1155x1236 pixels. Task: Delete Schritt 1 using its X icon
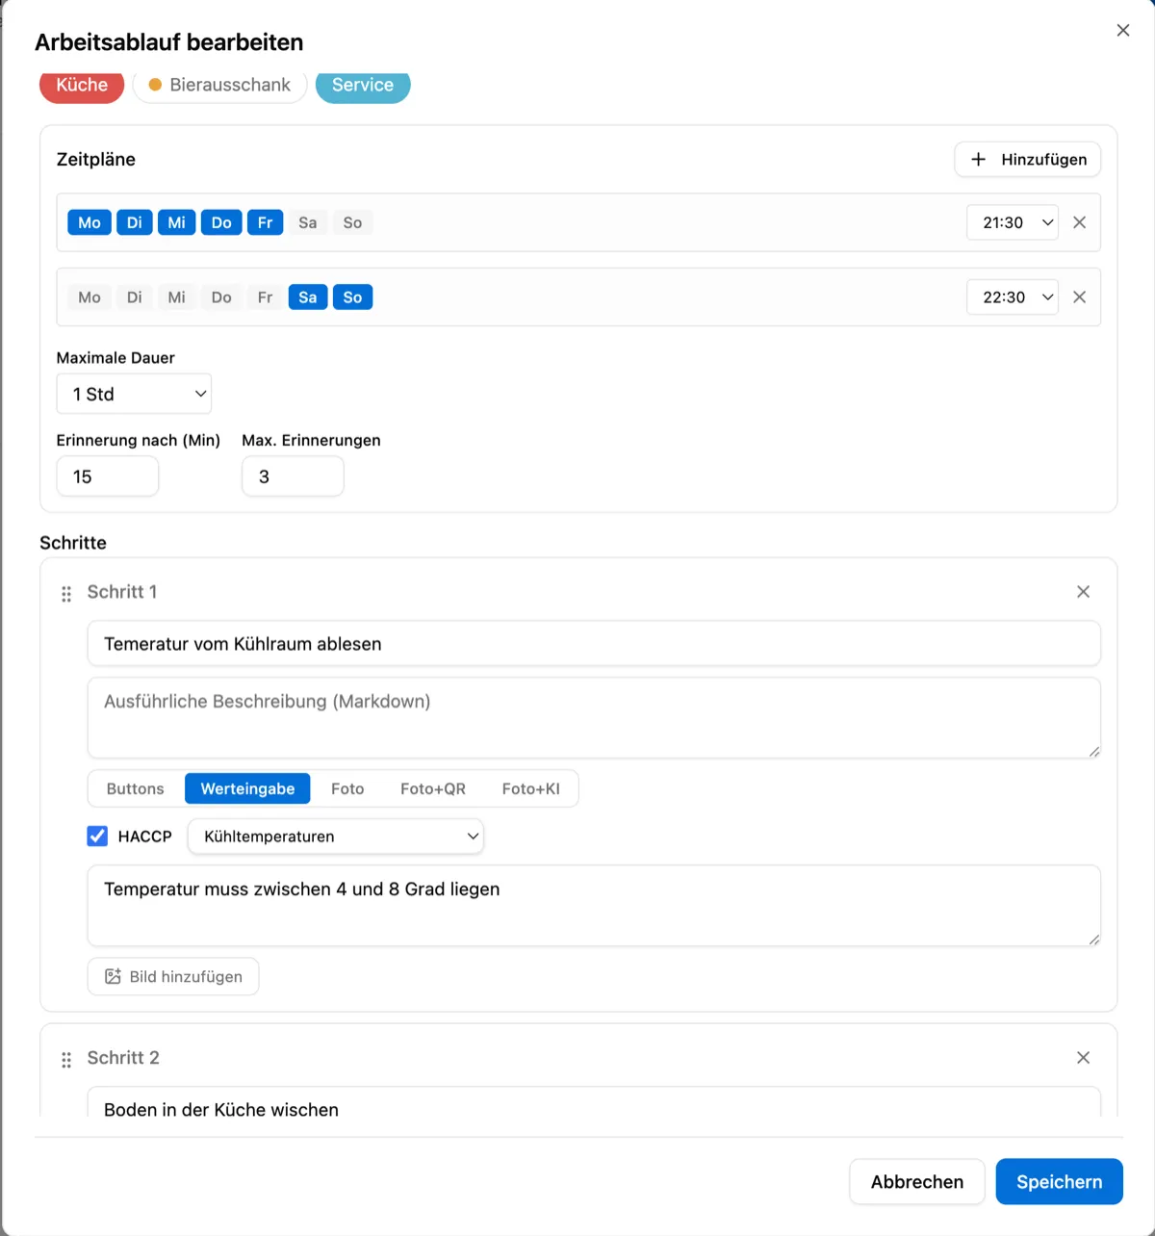[1083, 591]
